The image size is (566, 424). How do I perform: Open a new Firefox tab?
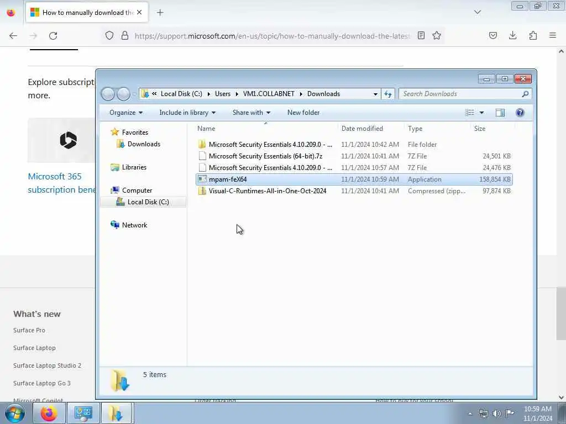pos(160,13)
